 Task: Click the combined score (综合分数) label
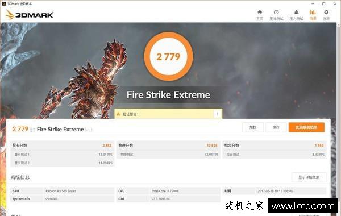click(232, 146)
